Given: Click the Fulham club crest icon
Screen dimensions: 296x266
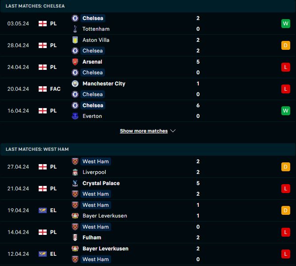Looking at the screenshot, I should [75, 238].
